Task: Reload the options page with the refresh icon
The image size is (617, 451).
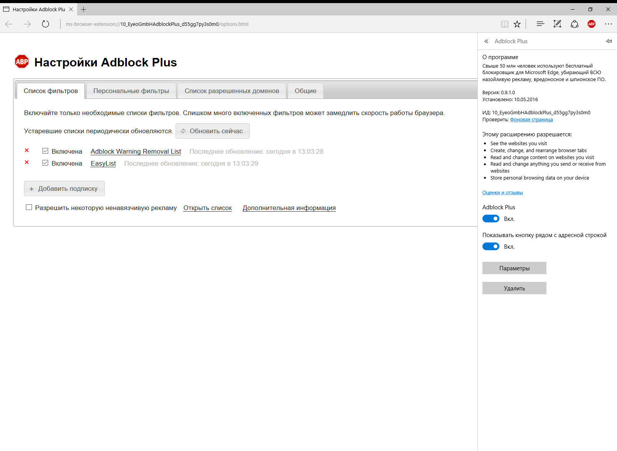Action: pyautogui.click(x=45, y=24)
